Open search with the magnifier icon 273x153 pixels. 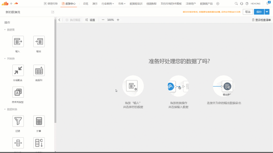point(236,3)
